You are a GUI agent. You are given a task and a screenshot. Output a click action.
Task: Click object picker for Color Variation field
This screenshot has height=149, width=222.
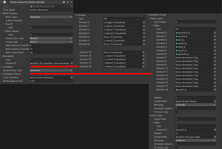tap(72, 78)
